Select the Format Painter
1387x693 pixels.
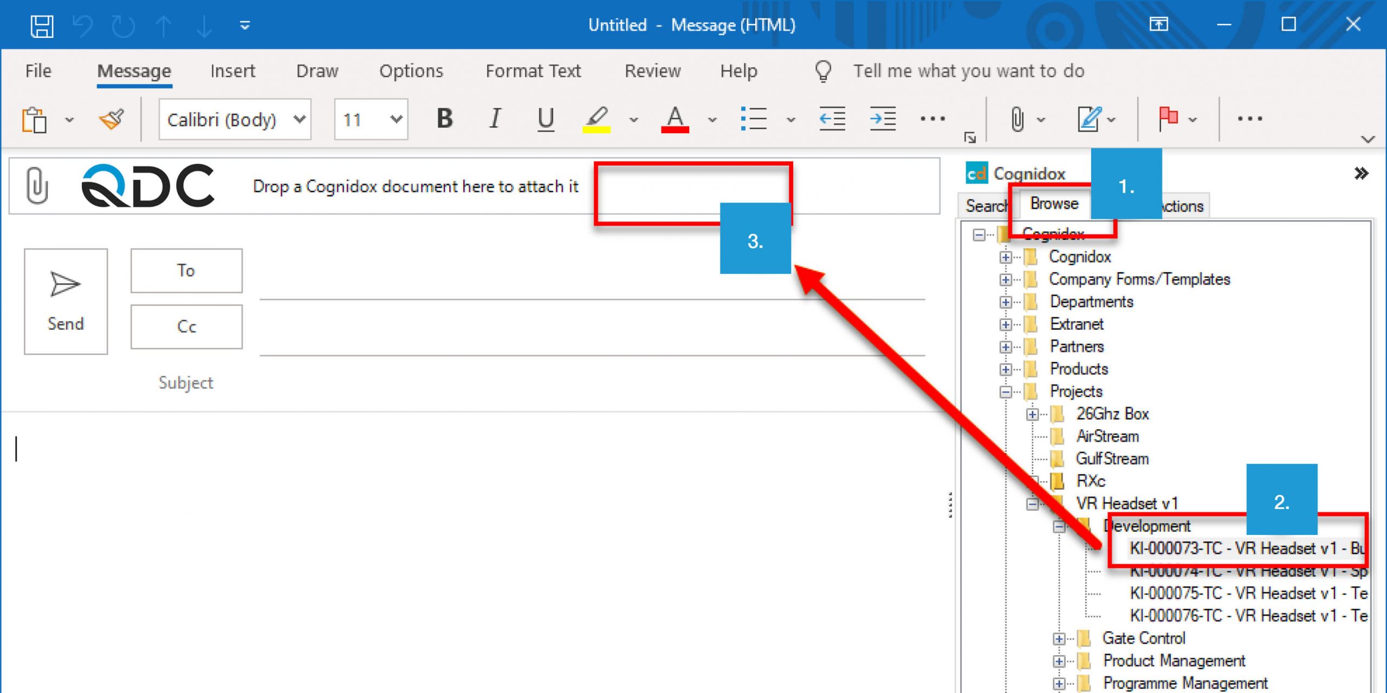tap(110, 119)
